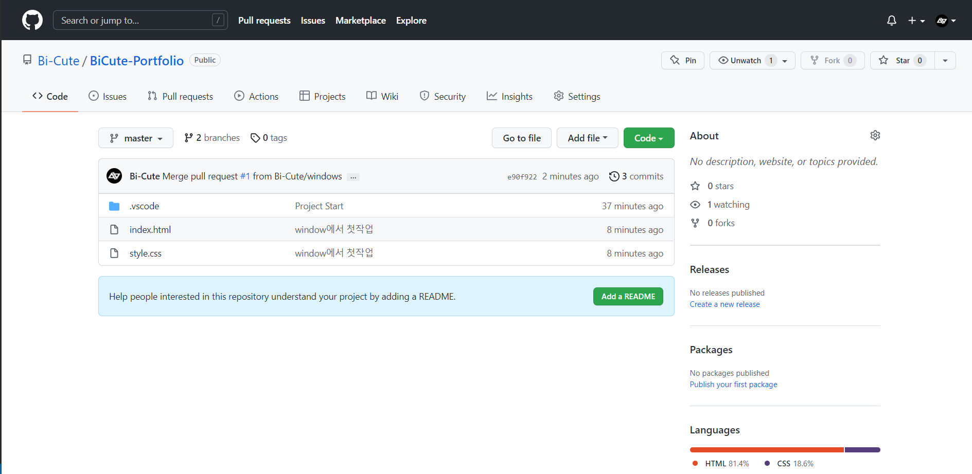Click the style.css file icon
Screen dimensions: 972x474
(x=114, y=253)
